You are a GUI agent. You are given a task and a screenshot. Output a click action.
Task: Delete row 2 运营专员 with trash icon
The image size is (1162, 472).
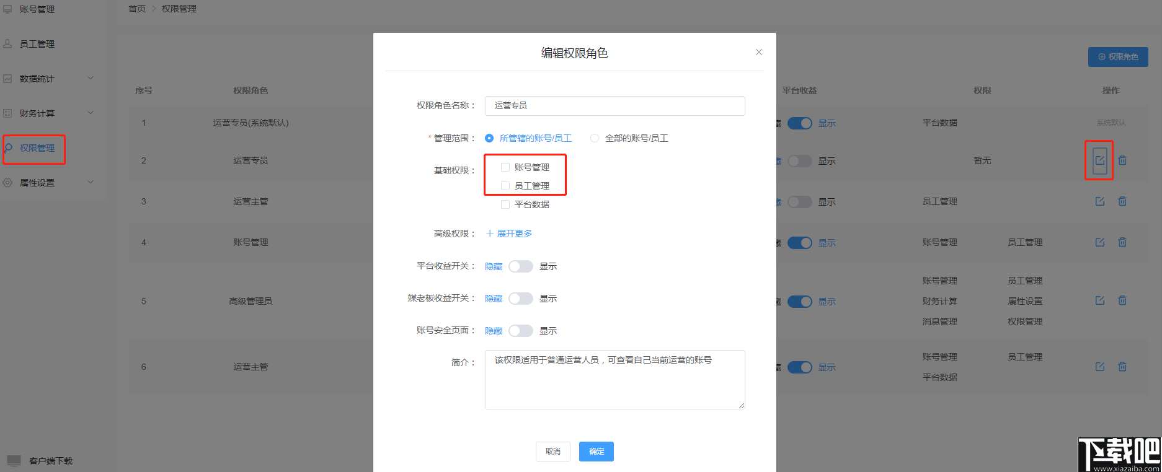[x=1122, y=160]
